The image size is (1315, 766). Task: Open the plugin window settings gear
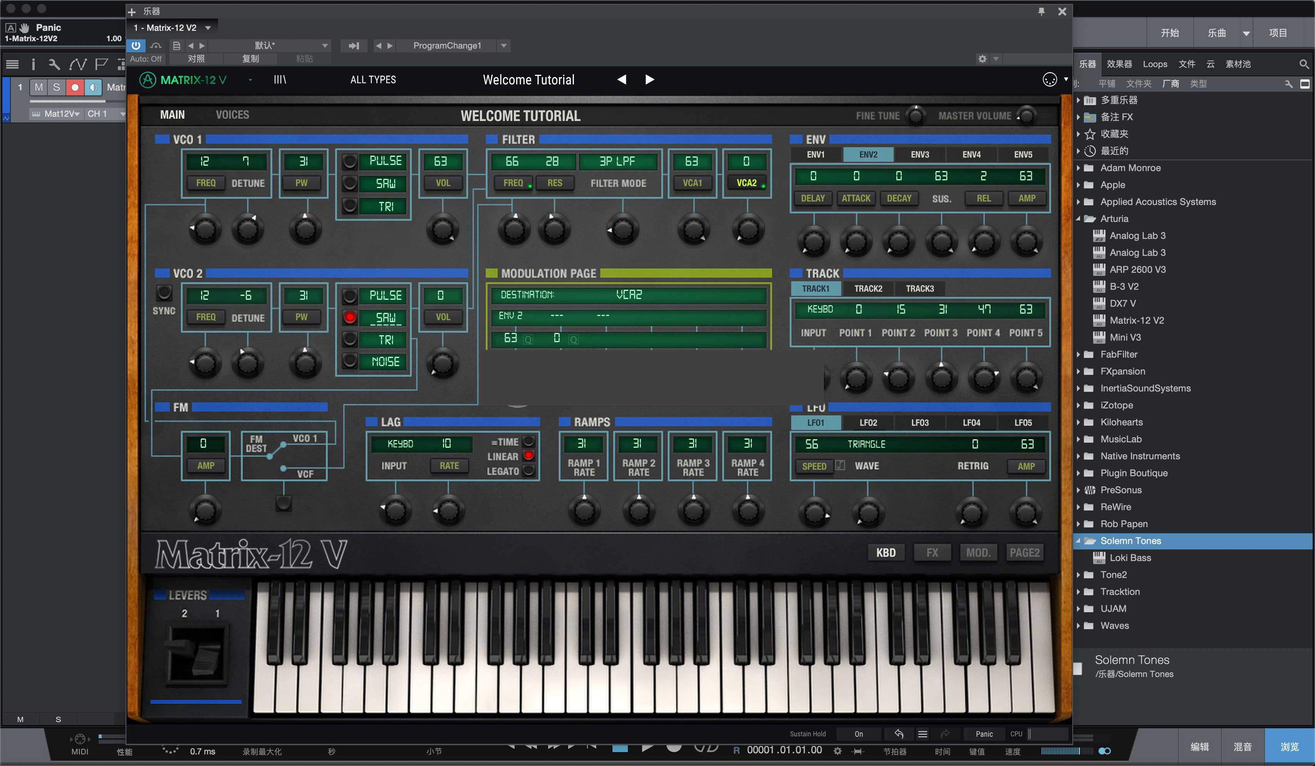click(x=983, y=59)
